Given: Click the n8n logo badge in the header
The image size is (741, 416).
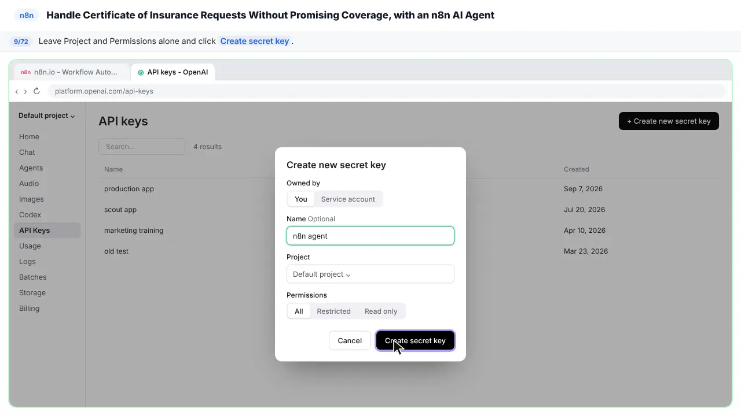Looking at the screenshot, I should (x=27, y=15).
